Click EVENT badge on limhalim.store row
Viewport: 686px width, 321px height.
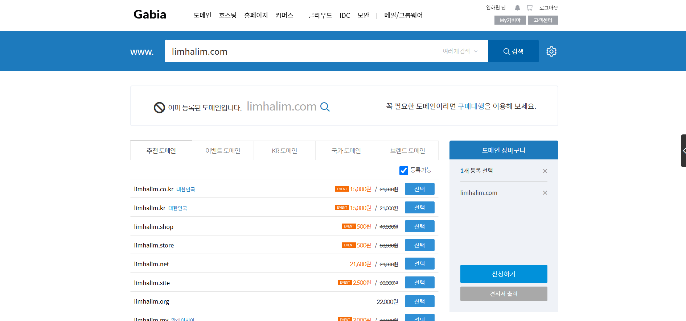click(349, 245)
